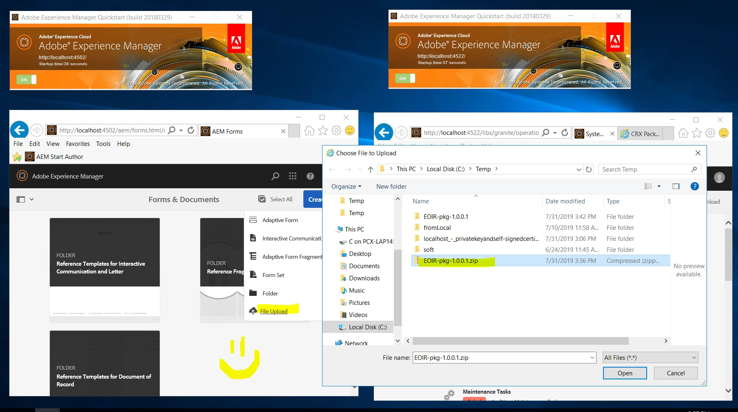The width and height of the screenshot is (738, 412).
Task: Click File Upload link
Action: coord(274,311)
